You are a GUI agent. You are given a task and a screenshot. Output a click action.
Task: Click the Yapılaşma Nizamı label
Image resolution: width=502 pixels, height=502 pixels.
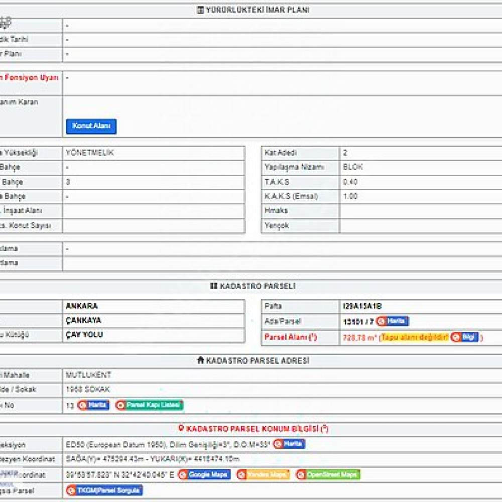294,167
